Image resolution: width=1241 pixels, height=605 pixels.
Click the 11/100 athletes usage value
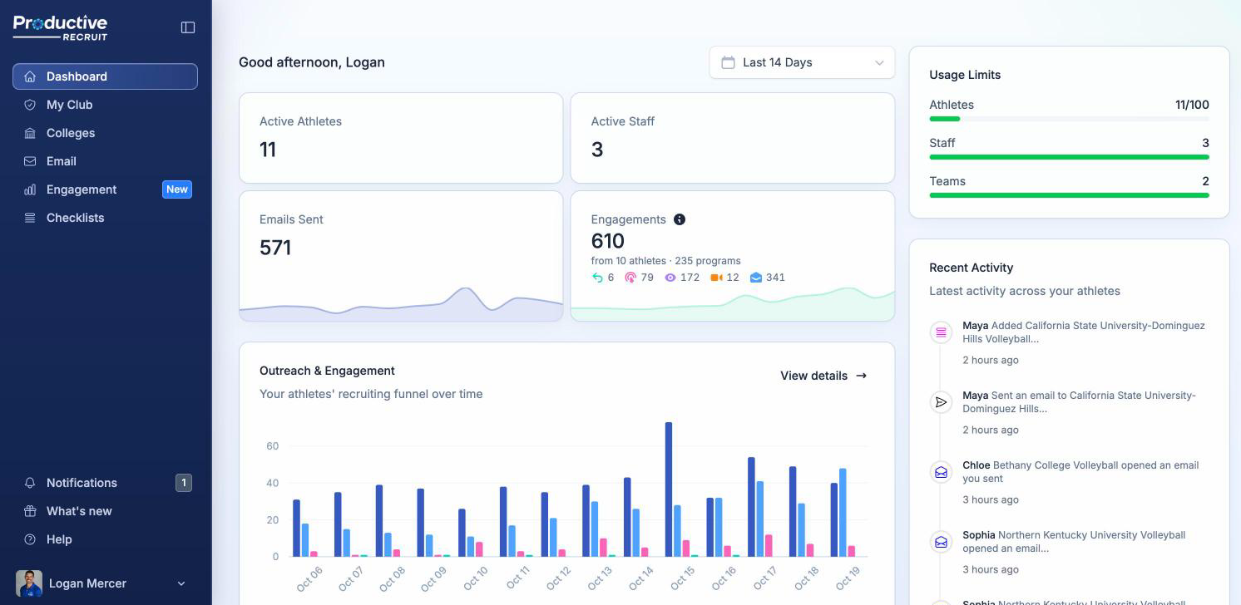pos(1192,105)
